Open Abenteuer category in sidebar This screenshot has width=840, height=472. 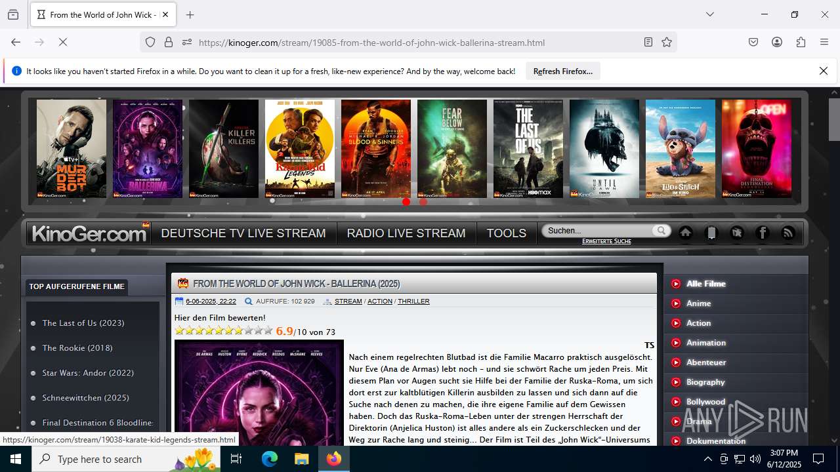click(706, 363)
